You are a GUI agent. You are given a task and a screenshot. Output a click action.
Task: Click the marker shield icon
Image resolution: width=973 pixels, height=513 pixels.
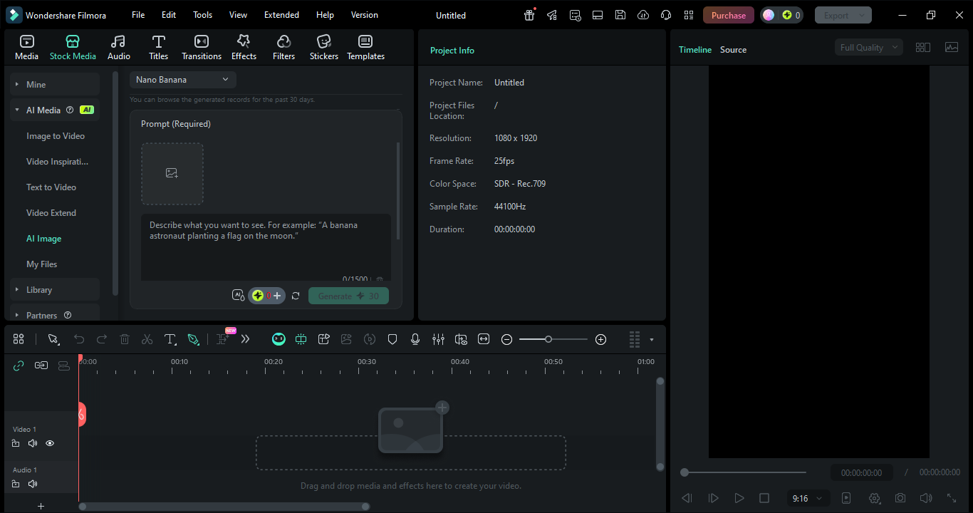[392, 339]
